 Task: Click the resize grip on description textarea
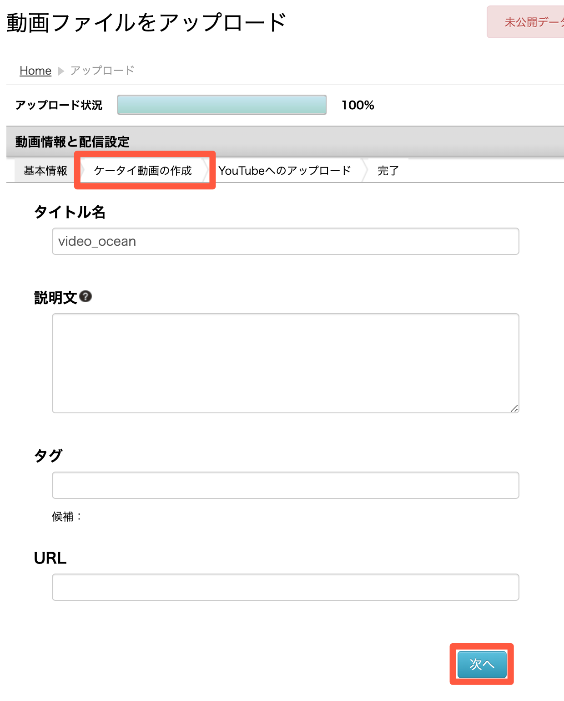(514, 408)
